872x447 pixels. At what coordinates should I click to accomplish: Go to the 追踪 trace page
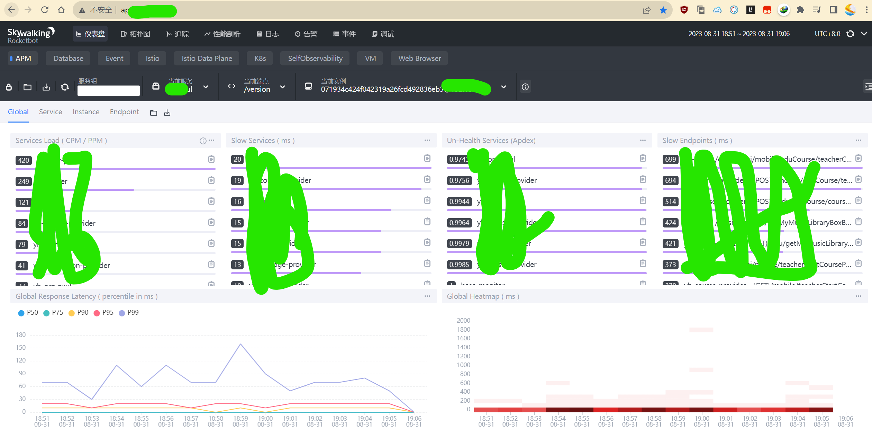[x=177, y=34]
